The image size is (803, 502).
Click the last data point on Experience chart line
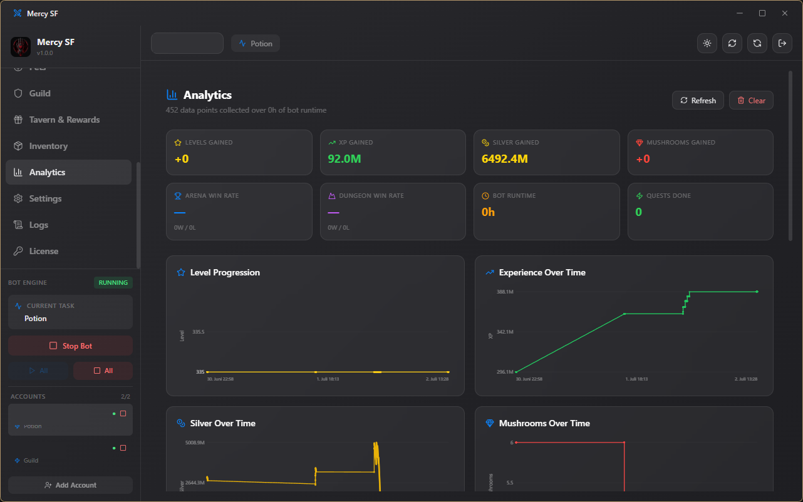pos(757,292)
